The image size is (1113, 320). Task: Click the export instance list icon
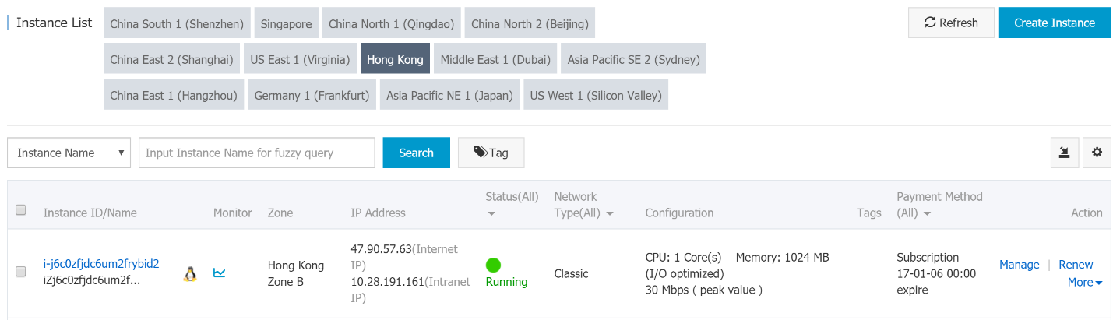click(x=1065, y=153)
